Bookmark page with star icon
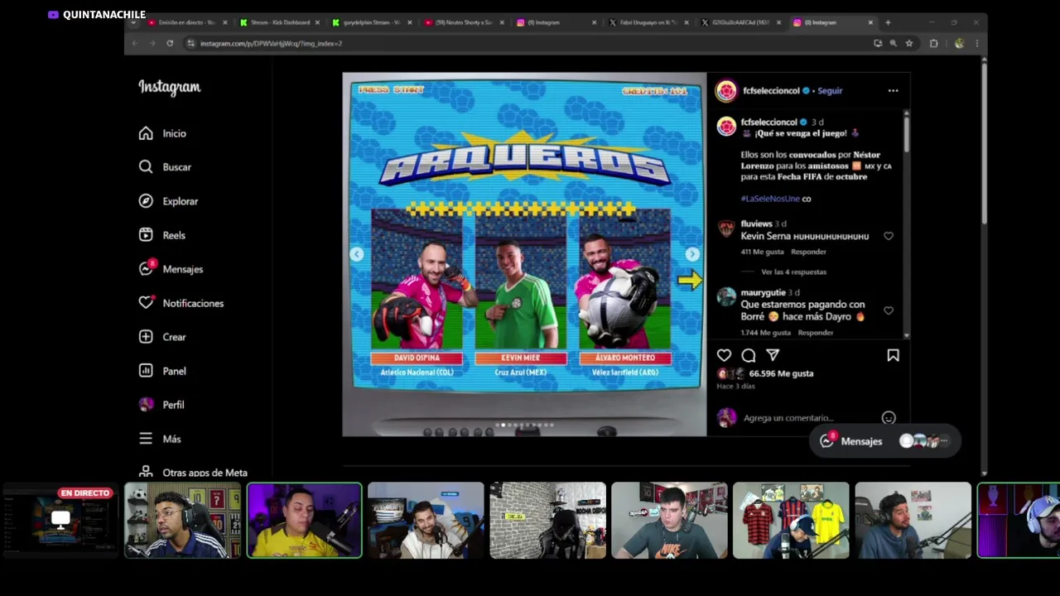This screenshot has width=1060, height=596. pos(909,43)
